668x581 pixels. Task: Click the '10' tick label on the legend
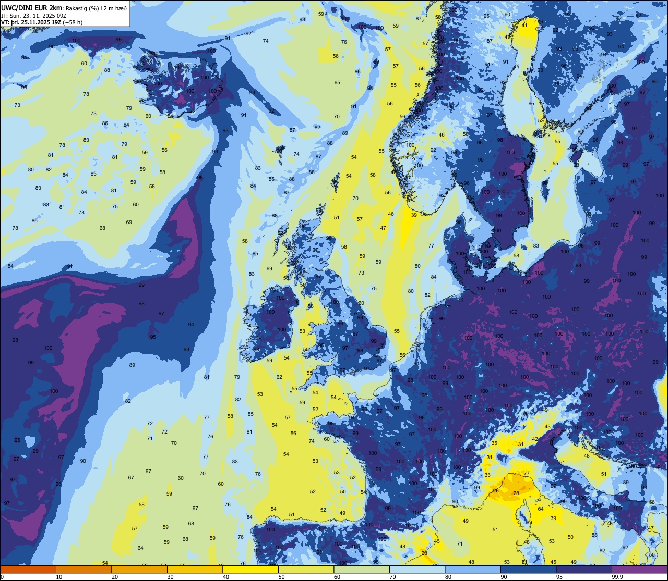pyautogui.click(x=59, y=577)
